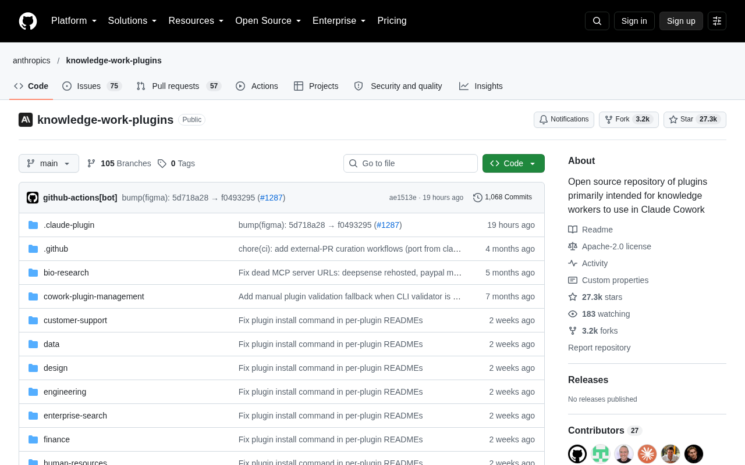This screenshot has width=745, height=465.
Task: Fork this repository with the Fork button
Action: tap(629, 120)
